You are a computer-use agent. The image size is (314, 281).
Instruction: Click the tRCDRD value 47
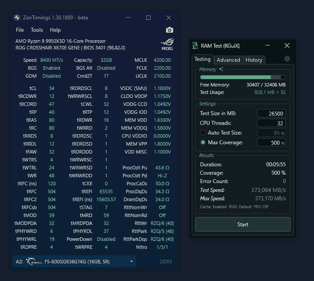(52, 104)
